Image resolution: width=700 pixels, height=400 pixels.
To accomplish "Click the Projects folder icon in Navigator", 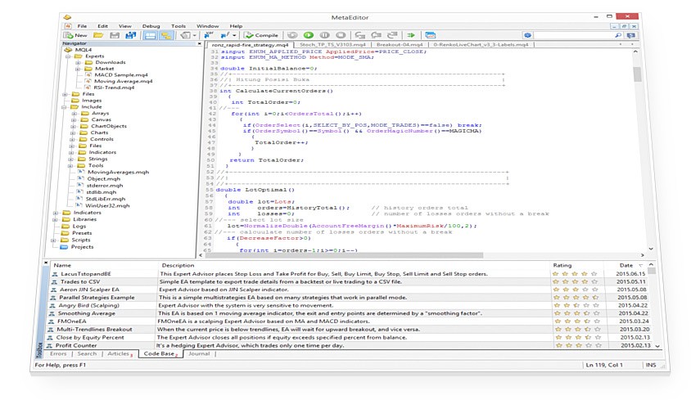I will point(65,246).
